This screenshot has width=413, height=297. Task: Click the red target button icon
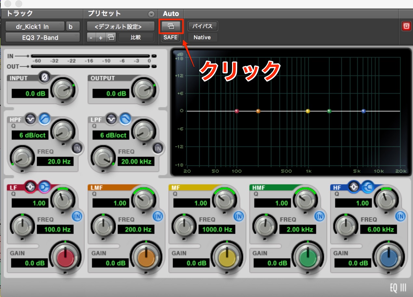pyautogui.click(x=406, y=26)
